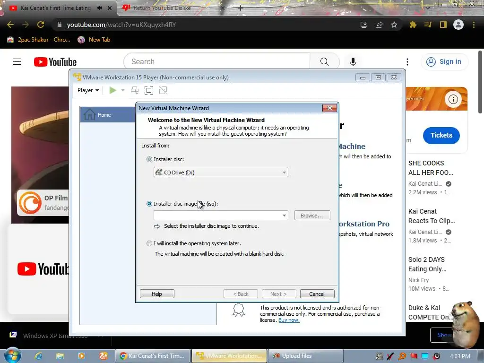Open Windows Explorer folder taskbar icon
The height and width of the screenshot is (363, 484).
[60, 356]
